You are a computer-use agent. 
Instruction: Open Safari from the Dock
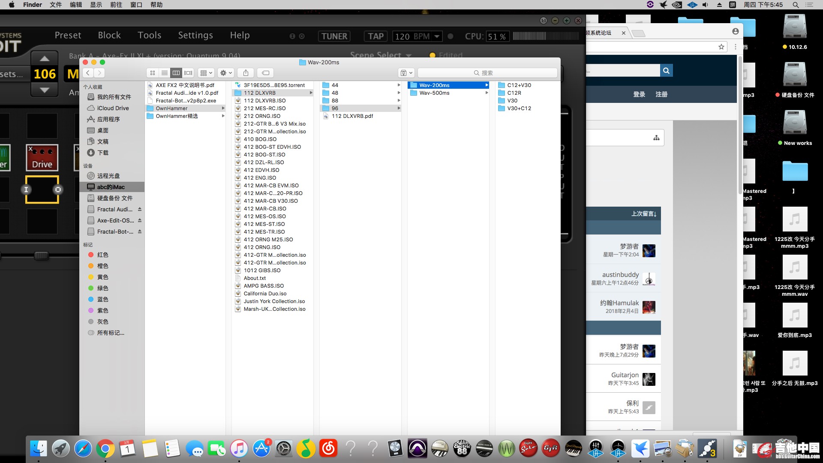coord(83,449)
